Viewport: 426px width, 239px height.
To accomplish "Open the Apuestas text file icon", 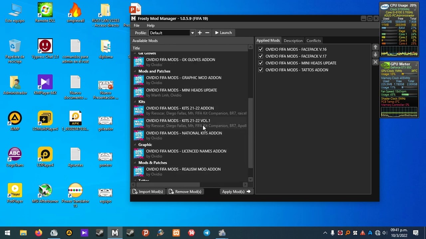I will point(75,157).
